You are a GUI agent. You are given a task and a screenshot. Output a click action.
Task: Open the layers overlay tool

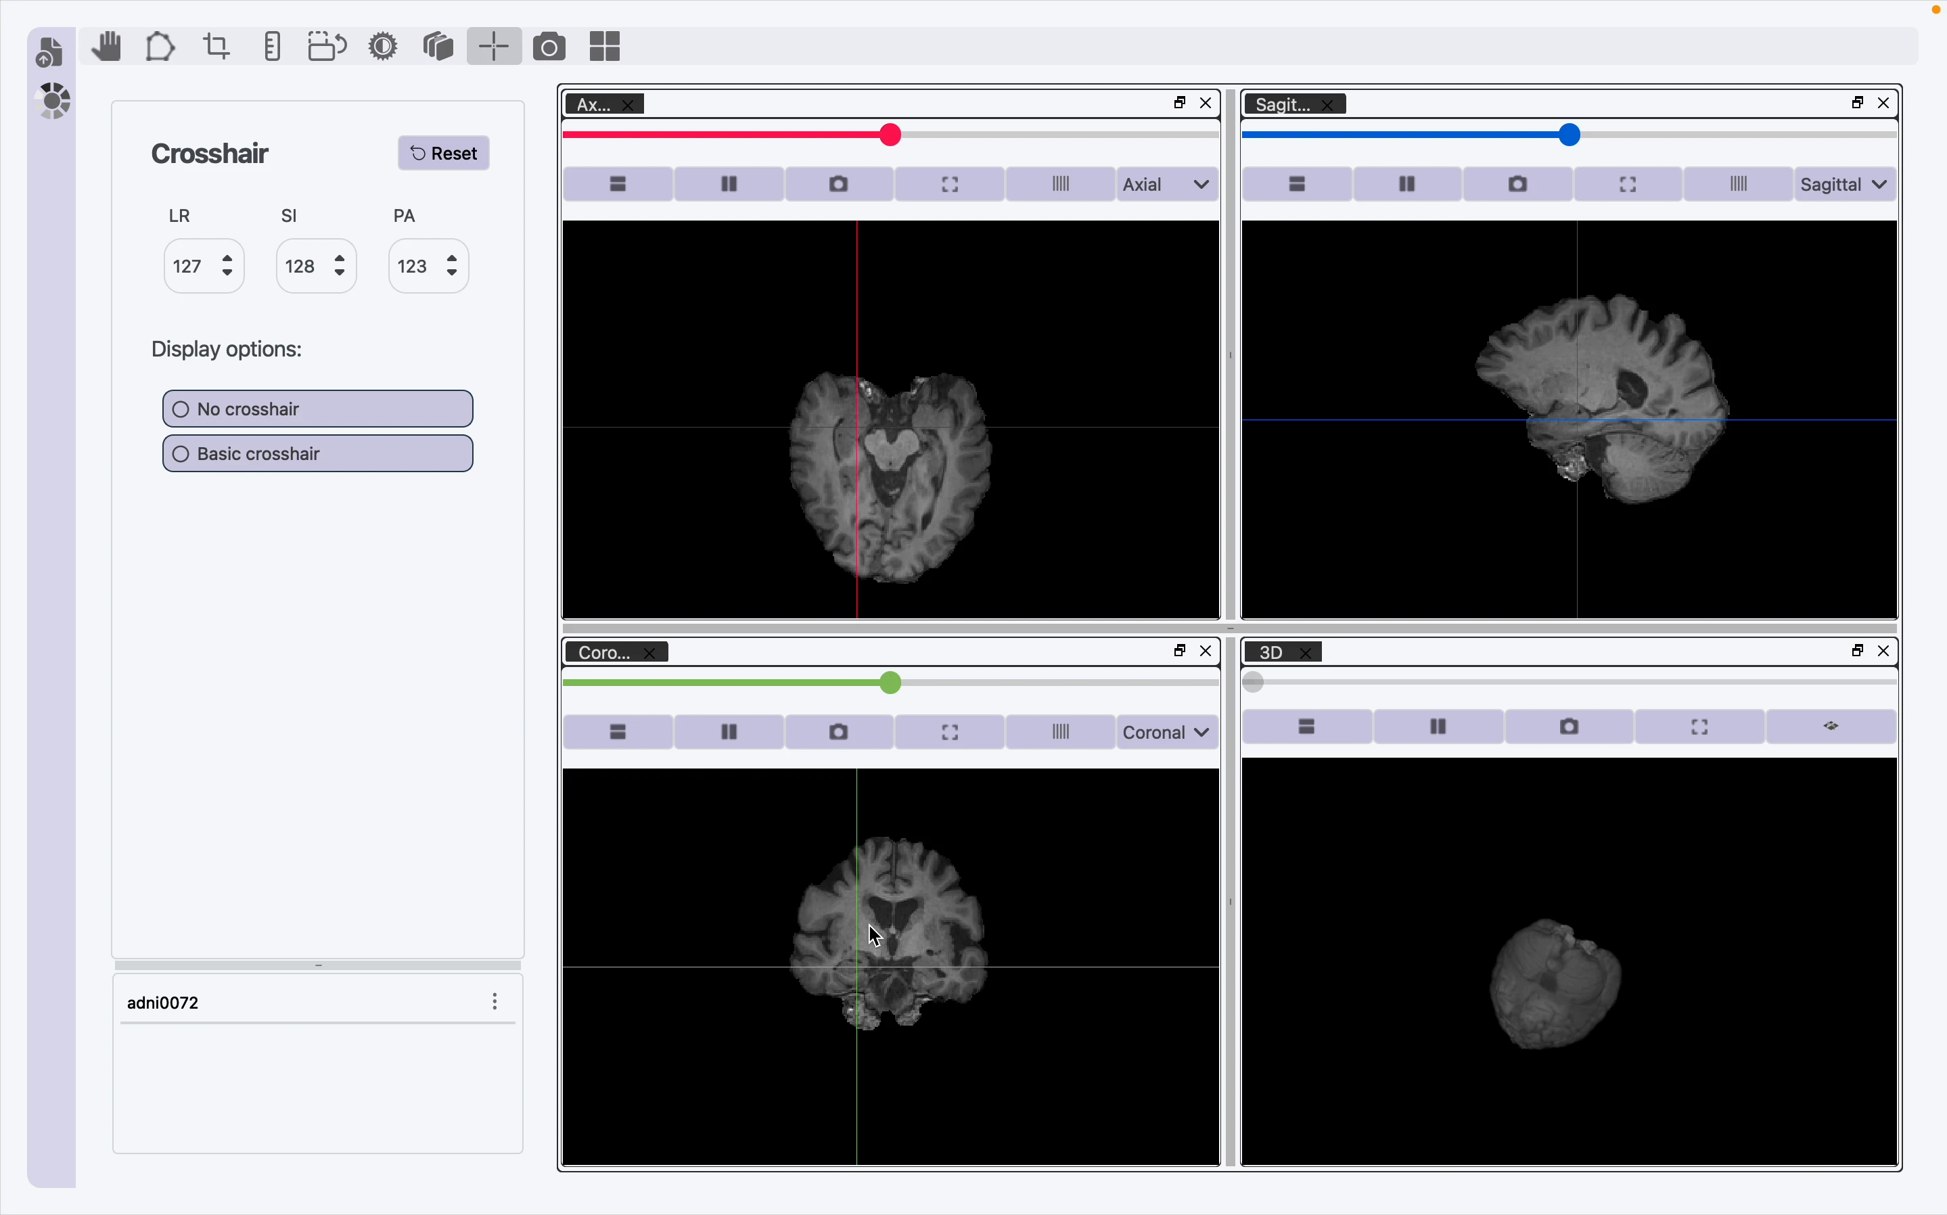coord(438,47)
